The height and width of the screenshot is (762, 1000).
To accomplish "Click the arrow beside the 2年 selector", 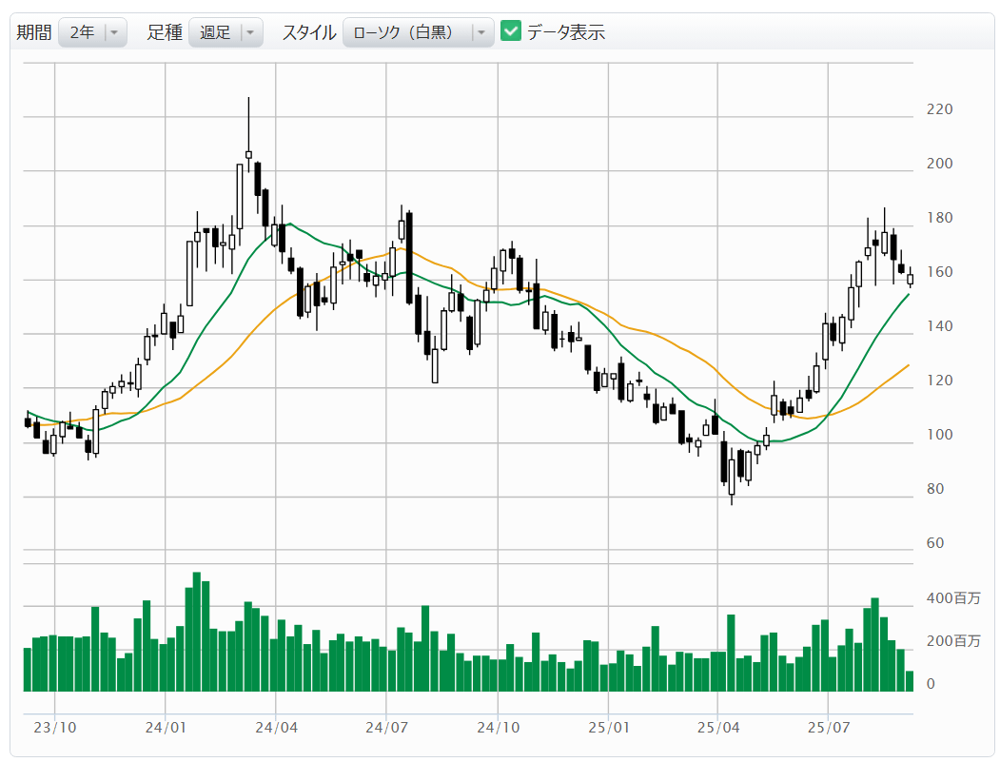I will tap(114, 32).
